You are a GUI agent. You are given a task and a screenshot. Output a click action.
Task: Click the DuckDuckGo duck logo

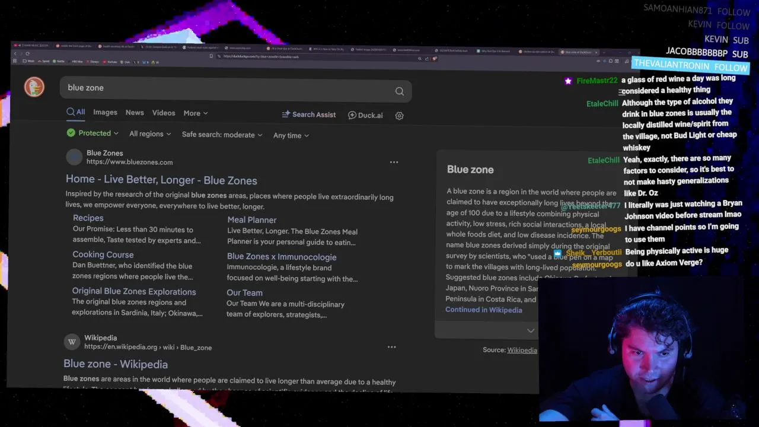(x=34, y=87)
